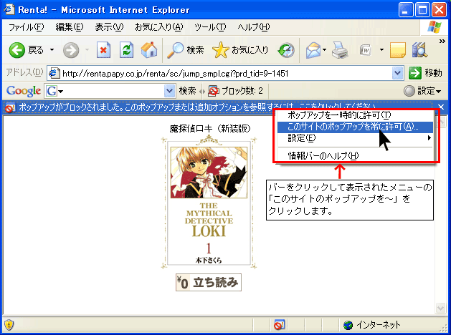The image size is (451, 335).
Task: Toggle Google popup blocker (ブロック数) button
Action: point(236,91)
